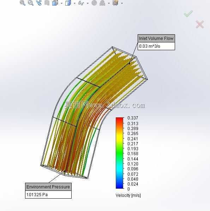
Task: Open the View Settings dropdown arrow
Action: [122, 3]
